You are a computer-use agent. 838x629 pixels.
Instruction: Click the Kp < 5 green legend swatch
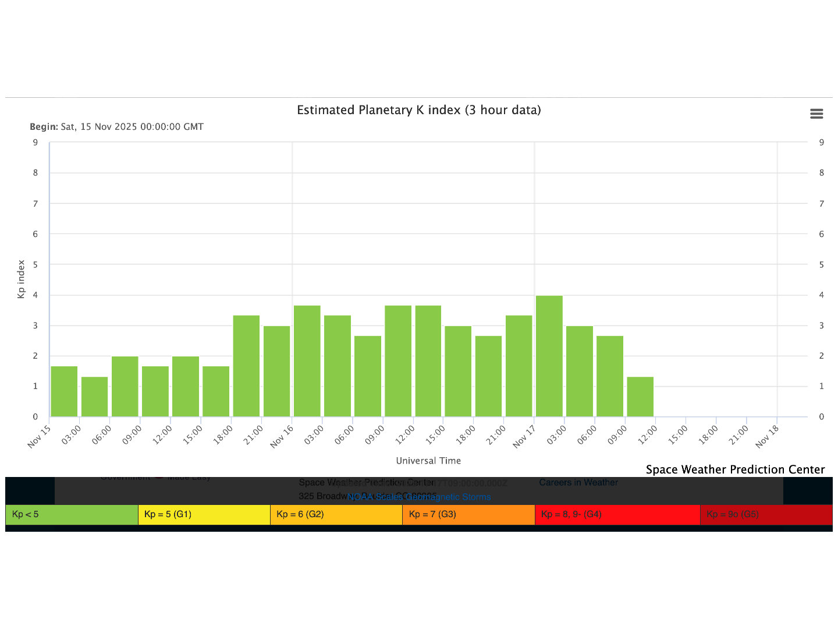click(72, 514)
